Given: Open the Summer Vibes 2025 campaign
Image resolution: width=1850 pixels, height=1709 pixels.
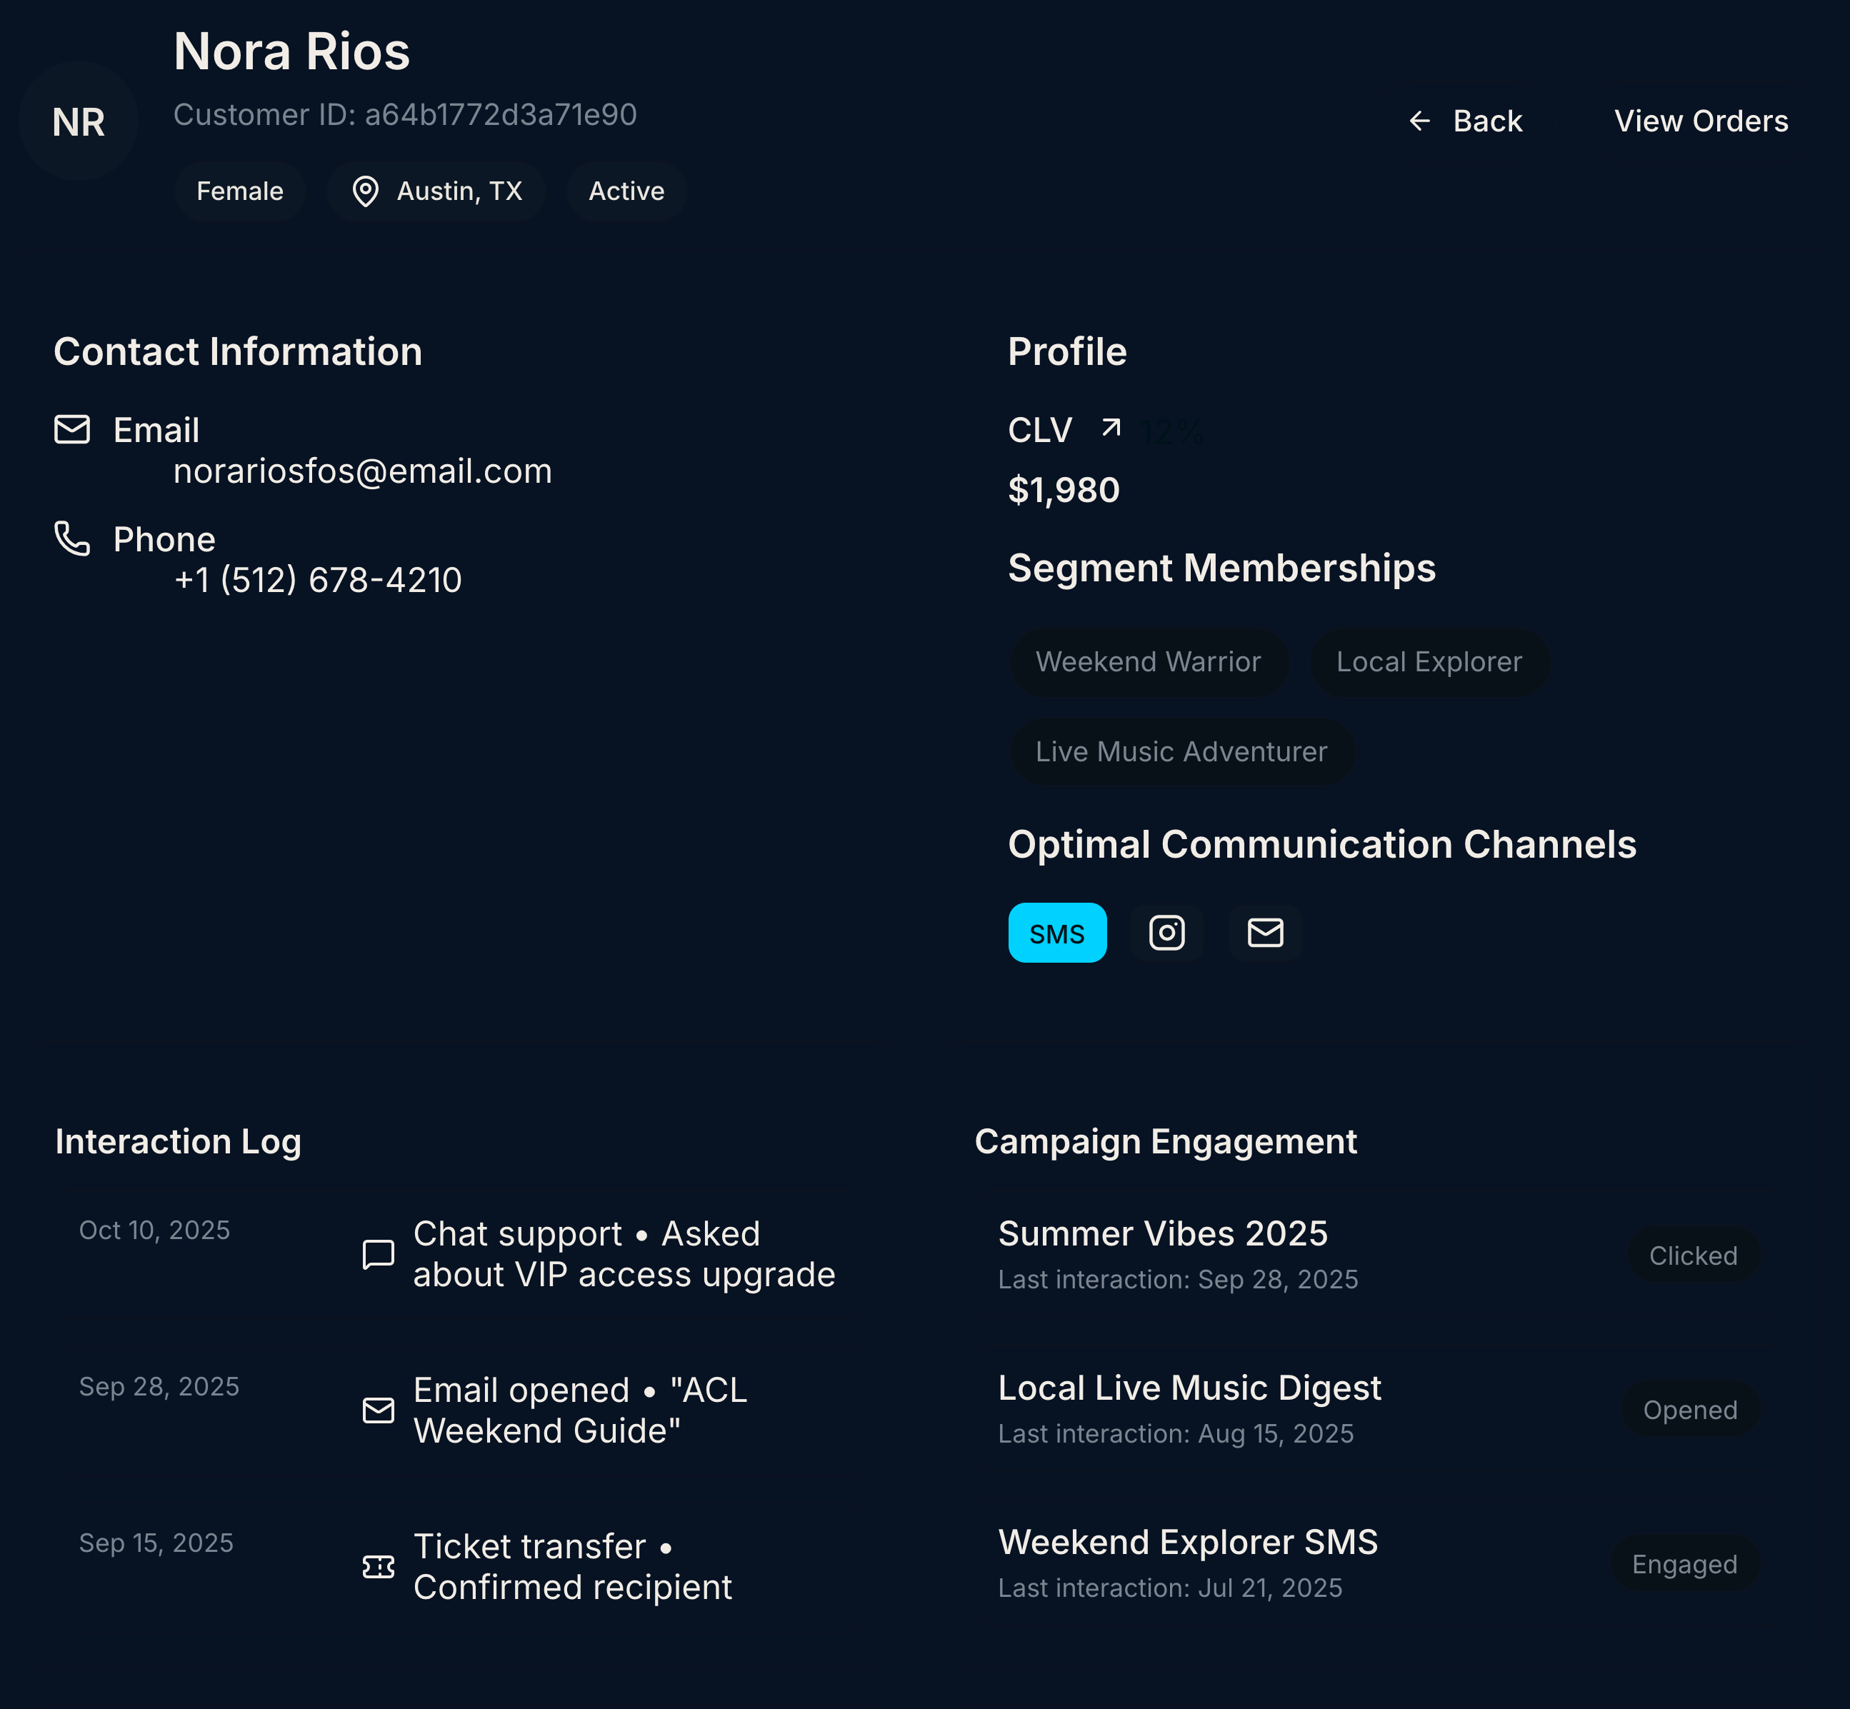Looking at the screenshot, I should pos(1163,1233).
